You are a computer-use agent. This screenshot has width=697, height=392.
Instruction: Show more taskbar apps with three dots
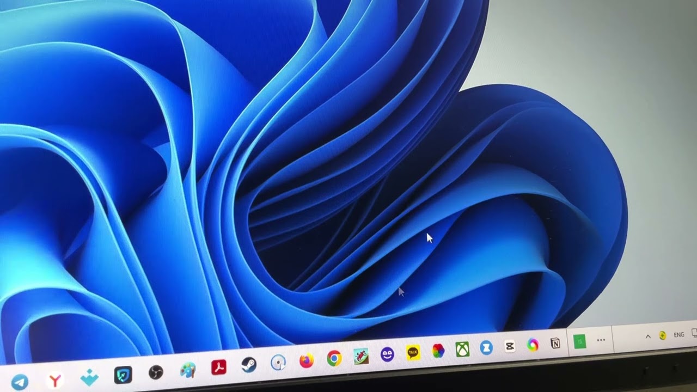click(601, 340)
